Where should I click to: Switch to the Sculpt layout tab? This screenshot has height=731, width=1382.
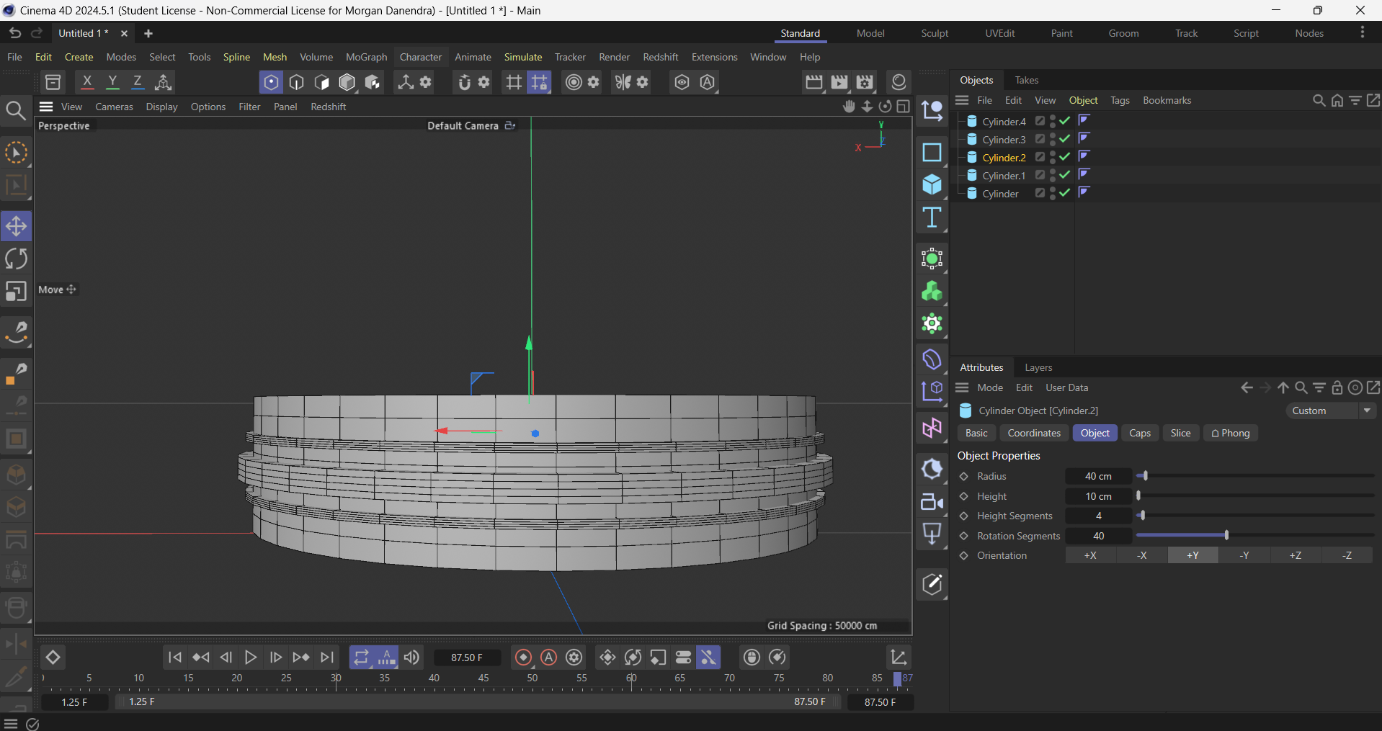[x=935, y=33]
